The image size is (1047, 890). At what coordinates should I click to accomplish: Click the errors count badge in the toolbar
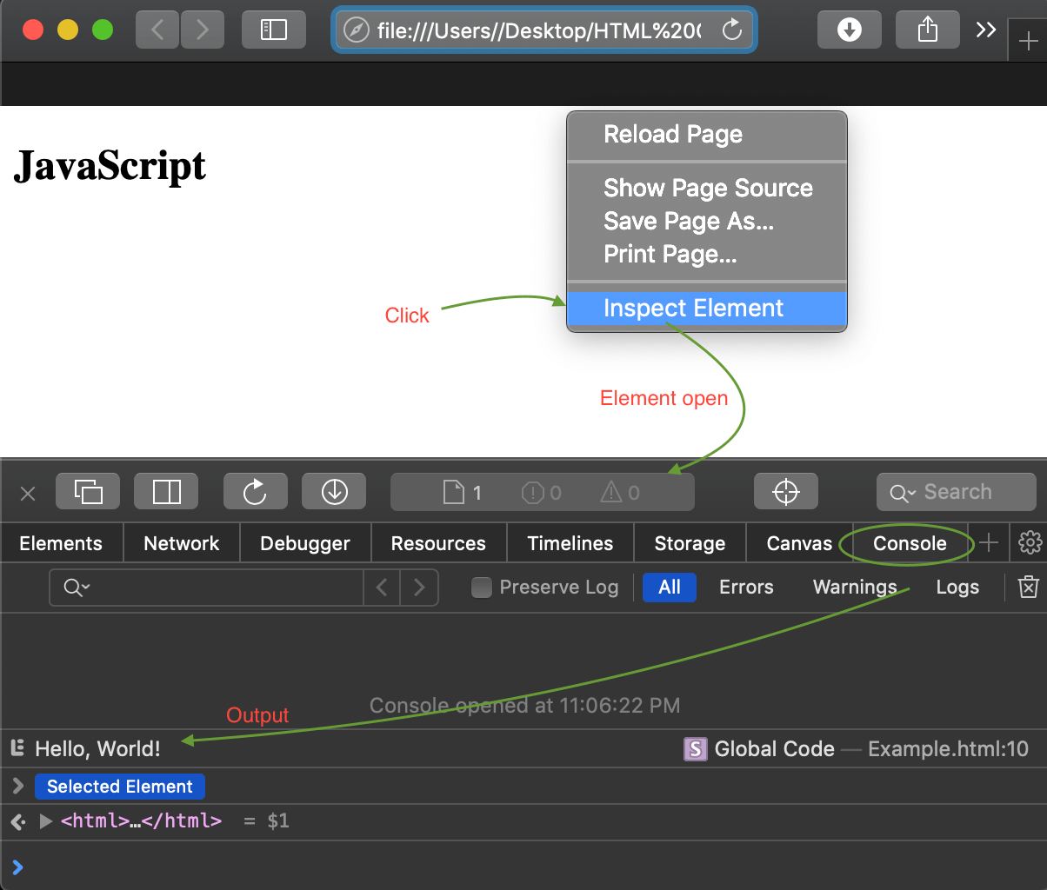(541, 492)
